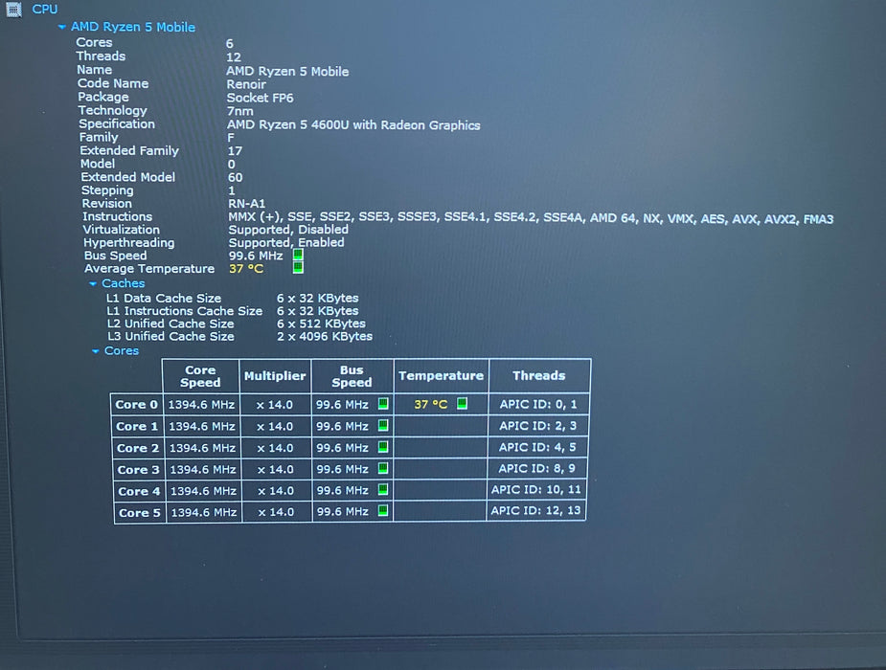Viewport: 886px width, 670px height.
Task: Click the Instructions list starting with MMX
Action: [531, 218]
